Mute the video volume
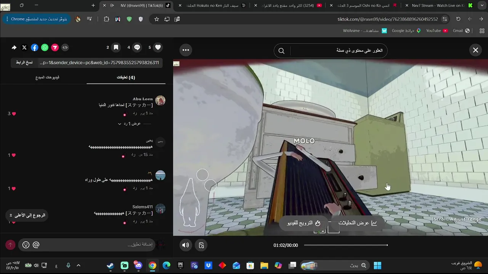488x274 pixels. click(186, 245)
